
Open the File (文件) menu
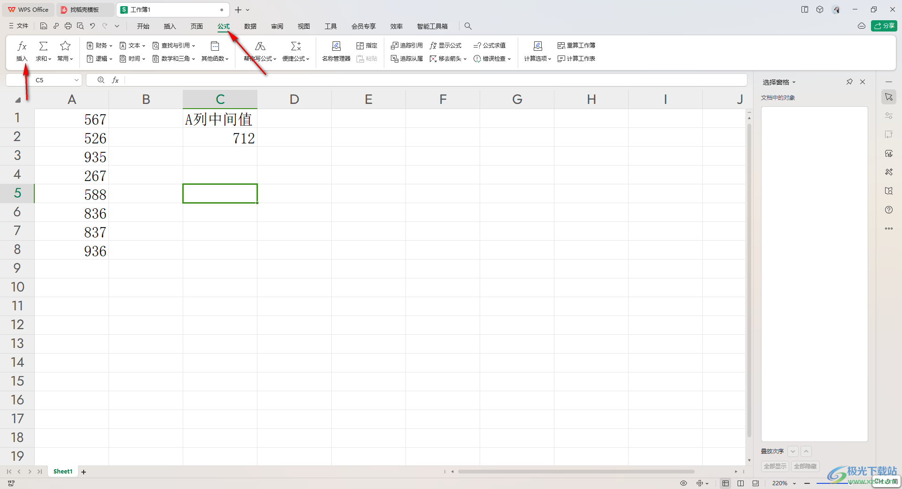19,26
